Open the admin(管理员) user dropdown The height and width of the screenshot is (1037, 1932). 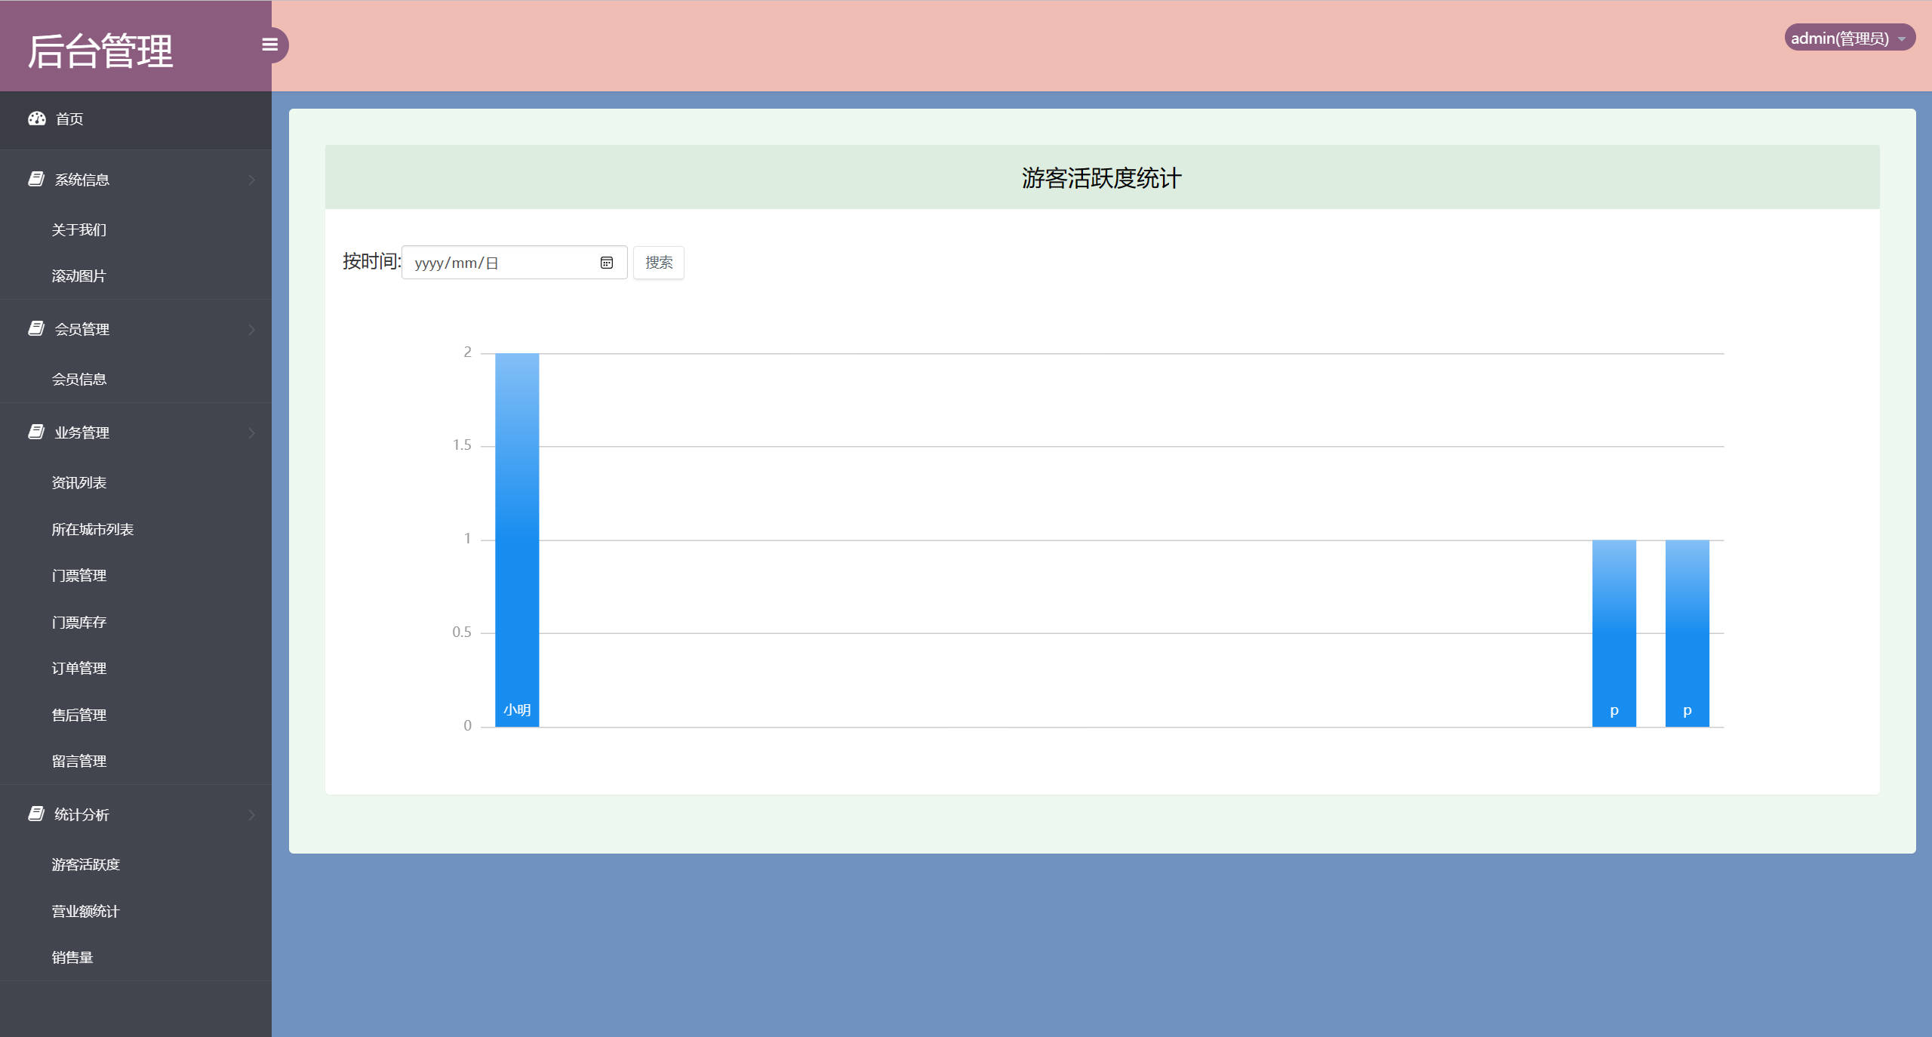[x=1848, y=38]
